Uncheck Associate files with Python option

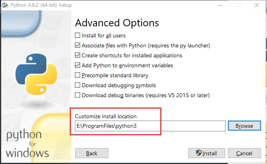point(77,45)
